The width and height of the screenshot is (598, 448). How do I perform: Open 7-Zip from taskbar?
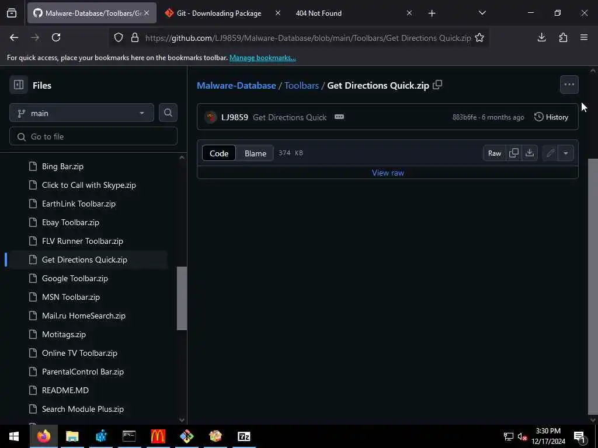(244, 436)
